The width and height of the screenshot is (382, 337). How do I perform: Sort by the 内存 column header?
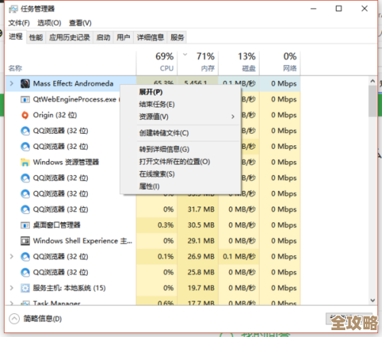click(198, 63)
